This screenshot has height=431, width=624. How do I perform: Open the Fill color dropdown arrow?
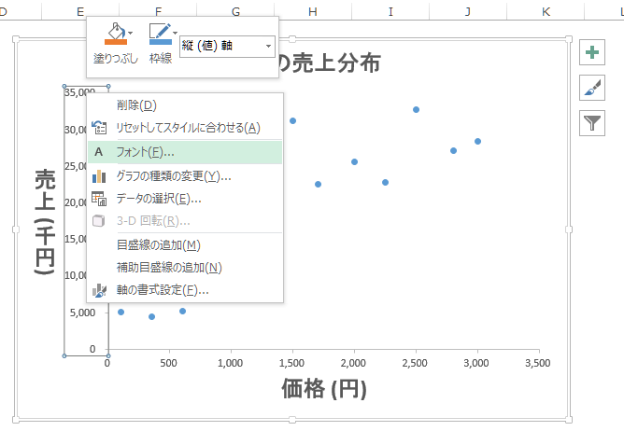pos(131,33)
